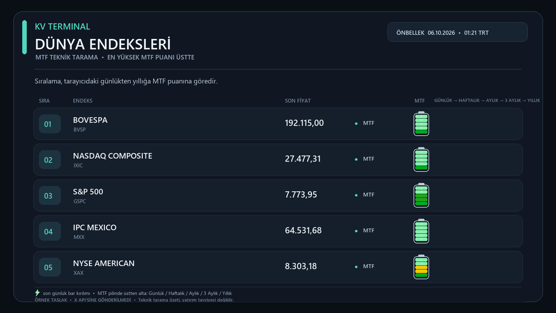The image size is (556, 313).
Task: Click the MTF label in the IPC MEXICO row
Action: [368, 230]
